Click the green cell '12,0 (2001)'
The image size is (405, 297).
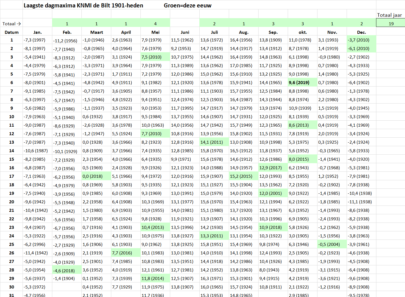pyautogui.click(x=273, y=193)
